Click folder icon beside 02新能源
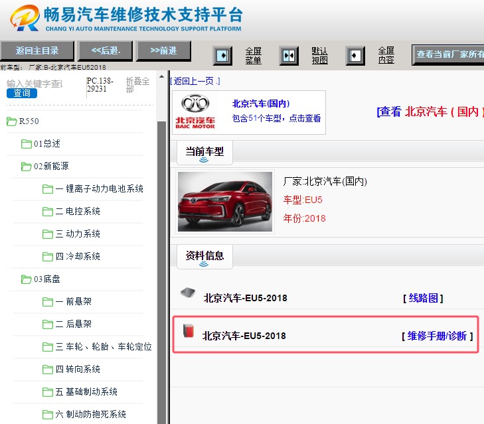Image resolution: width=484 pixels, height=424 pixels. pos(27,167)
